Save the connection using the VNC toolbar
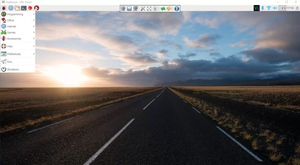 point(129,8)
